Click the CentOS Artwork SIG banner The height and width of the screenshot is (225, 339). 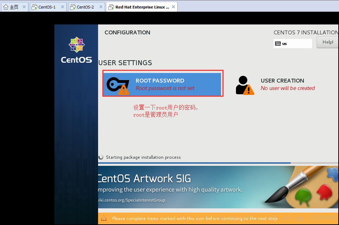[x=219, y=187]
